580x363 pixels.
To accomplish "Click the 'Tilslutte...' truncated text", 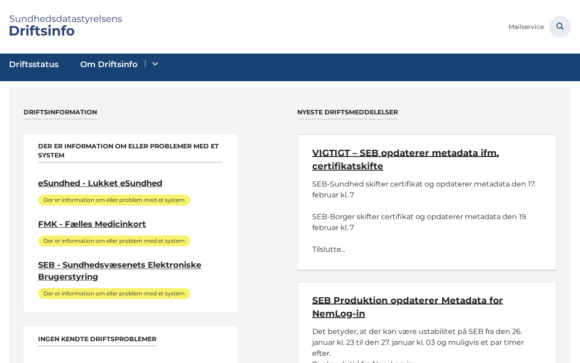I will coord(329,250).
